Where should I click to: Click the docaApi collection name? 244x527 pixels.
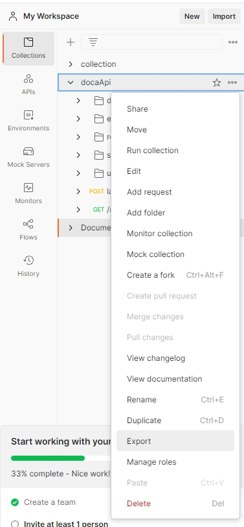[x=96, y=82]
